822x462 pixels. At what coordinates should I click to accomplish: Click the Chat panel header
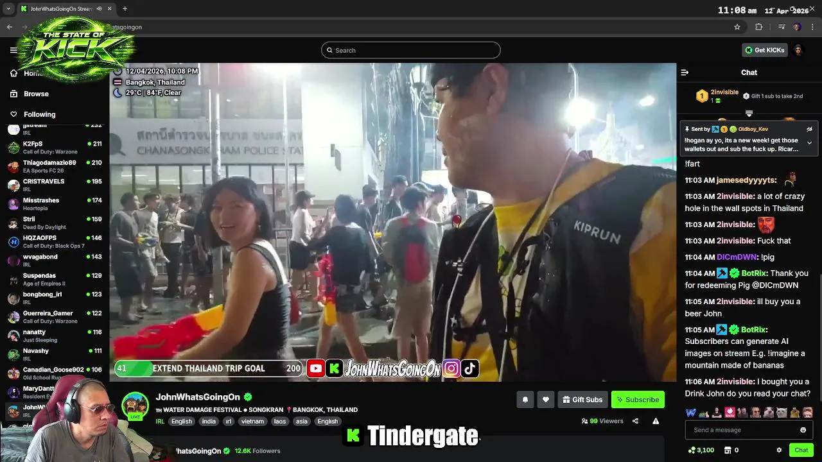click(749, 73)
